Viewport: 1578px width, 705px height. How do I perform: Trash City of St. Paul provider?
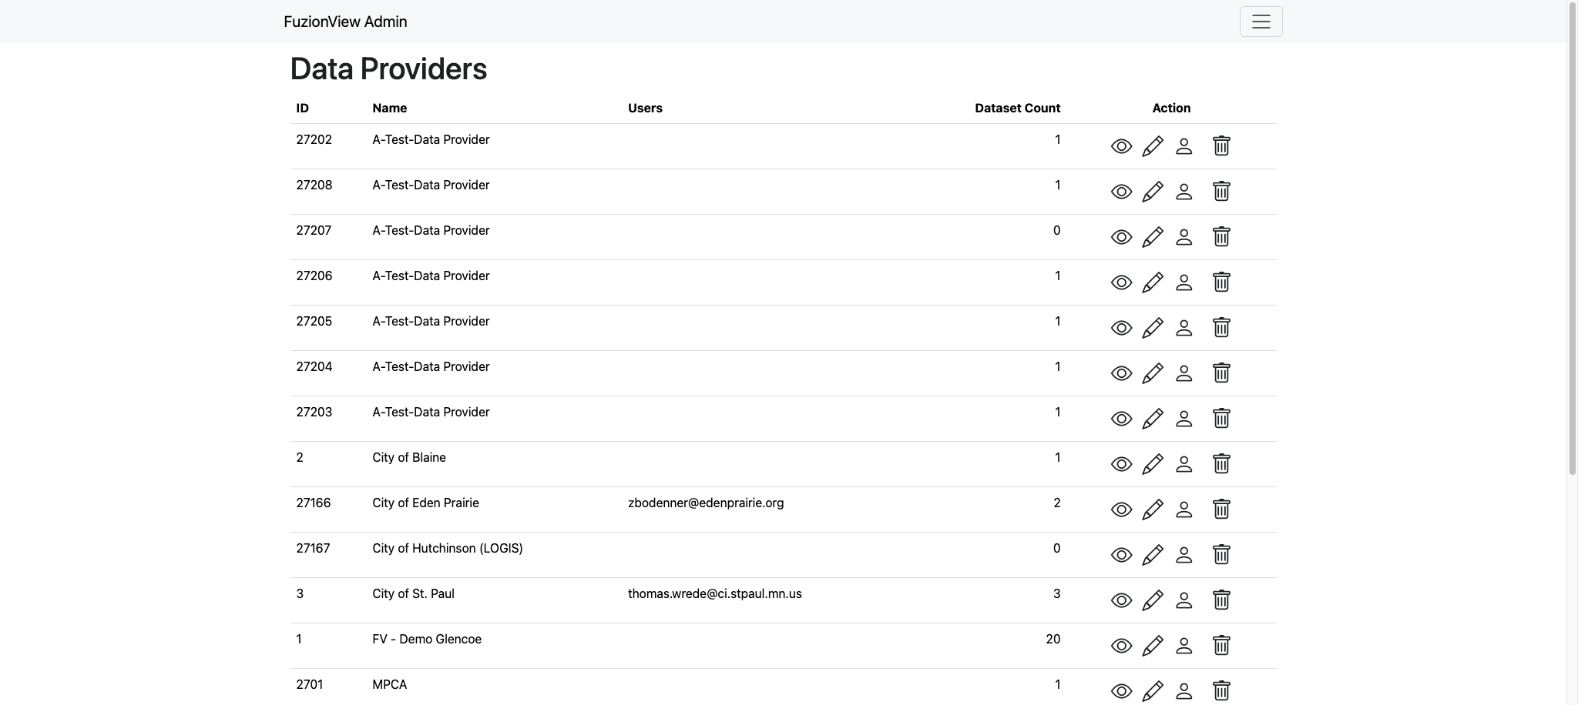point(1221,600)
